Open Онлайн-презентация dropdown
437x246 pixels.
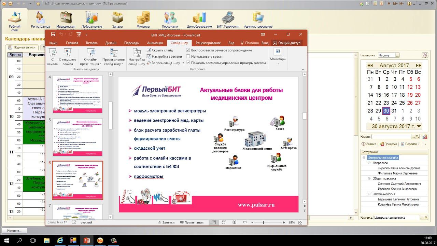coord(91,57)
